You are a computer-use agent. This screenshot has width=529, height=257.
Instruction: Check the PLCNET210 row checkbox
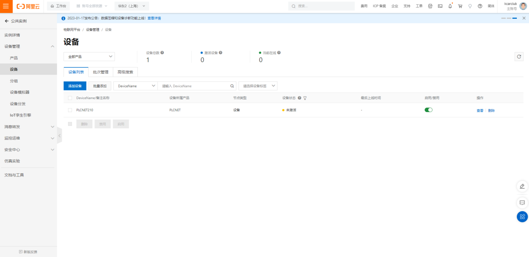[x=70, y=110]
